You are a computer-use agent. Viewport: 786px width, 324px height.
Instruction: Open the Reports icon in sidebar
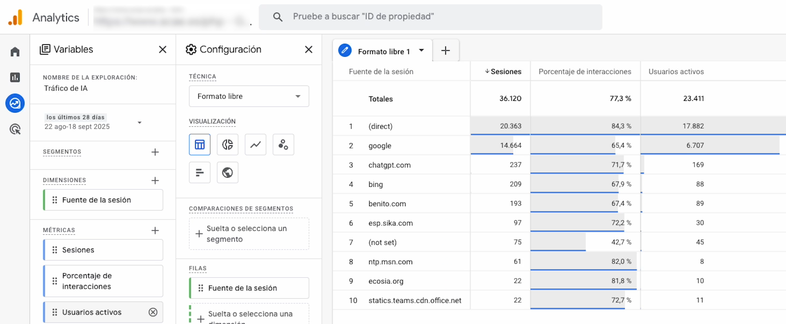(x=15, y=77)
